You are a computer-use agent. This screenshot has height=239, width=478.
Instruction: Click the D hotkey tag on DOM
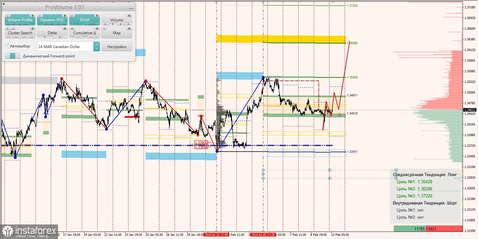72,15
